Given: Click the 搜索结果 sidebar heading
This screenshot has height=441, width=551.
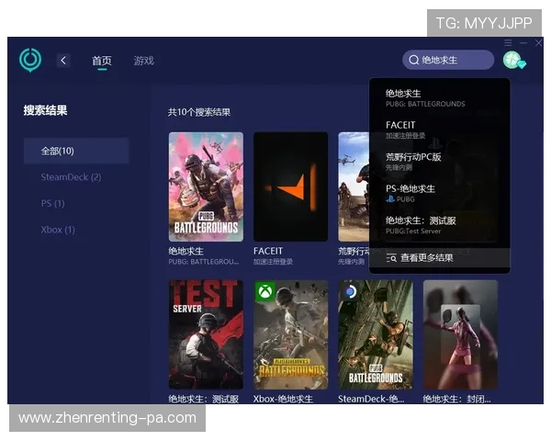Looking at the screenshot, I should tap(45, 110).
